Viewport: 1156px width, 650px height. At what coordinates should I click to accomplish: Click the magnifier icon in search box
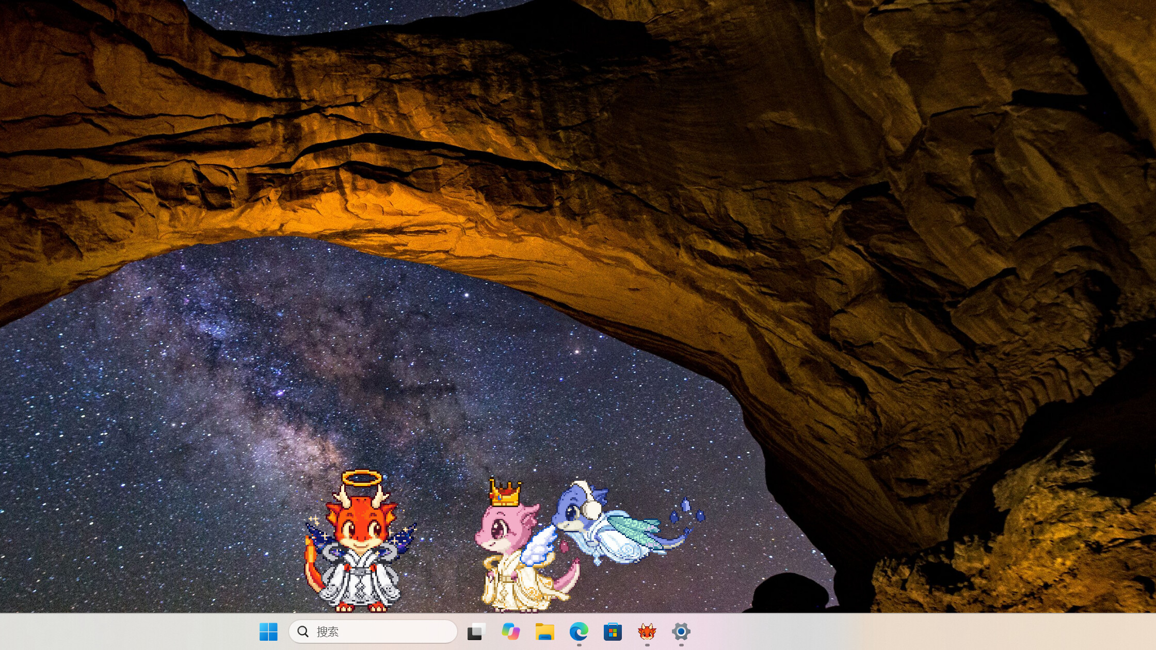(x=303, y=631)
